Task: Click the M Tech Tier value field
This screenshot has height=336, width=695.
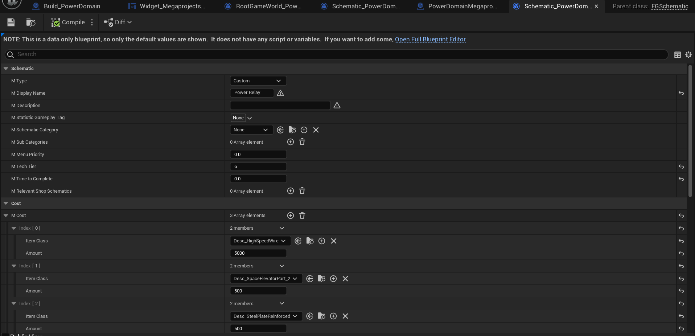Action: (x=258, y=167)
